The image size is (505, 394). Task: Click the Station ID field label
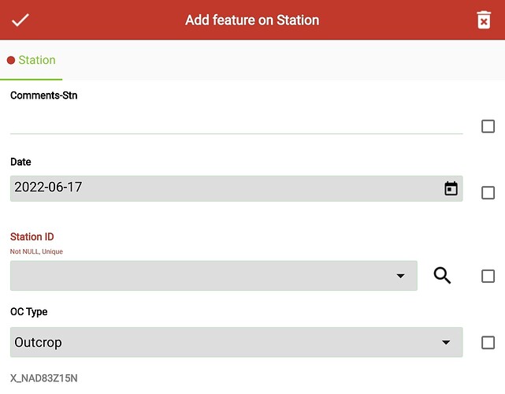pos(32,236)
